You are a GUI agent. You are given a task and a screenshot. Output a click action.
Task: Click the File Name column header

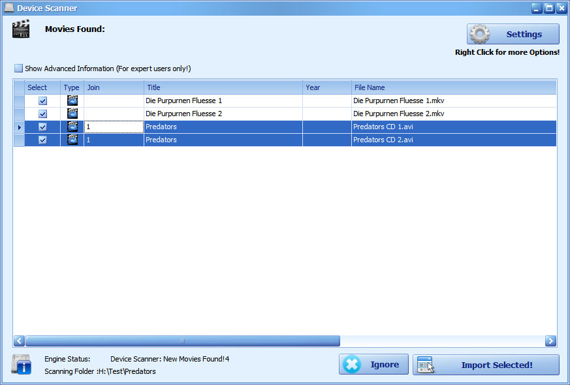[x=453, y=87]
